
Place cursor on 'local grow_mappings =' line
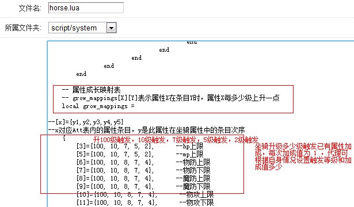[98, 106]
